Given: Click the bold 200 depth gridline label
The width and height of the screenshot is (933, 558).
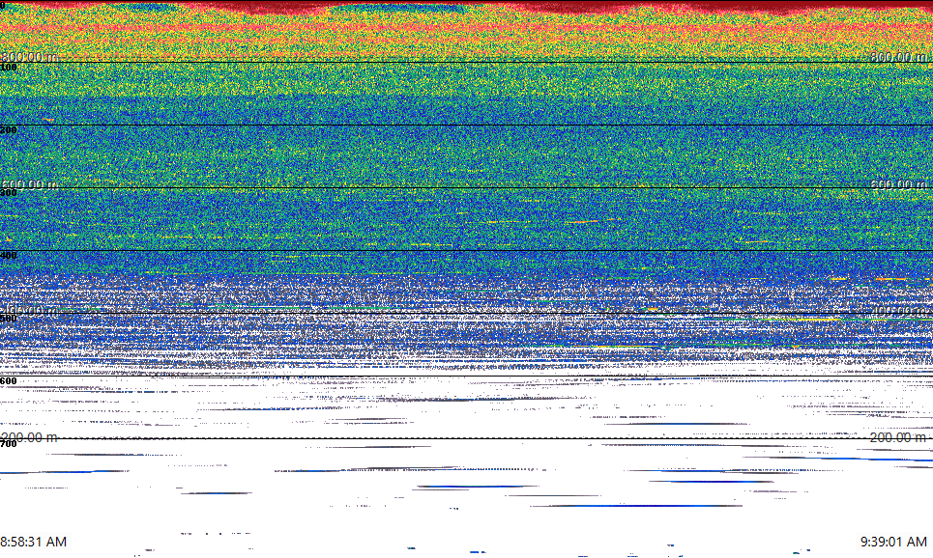Looking at the screenshot, I should point(9,130).
